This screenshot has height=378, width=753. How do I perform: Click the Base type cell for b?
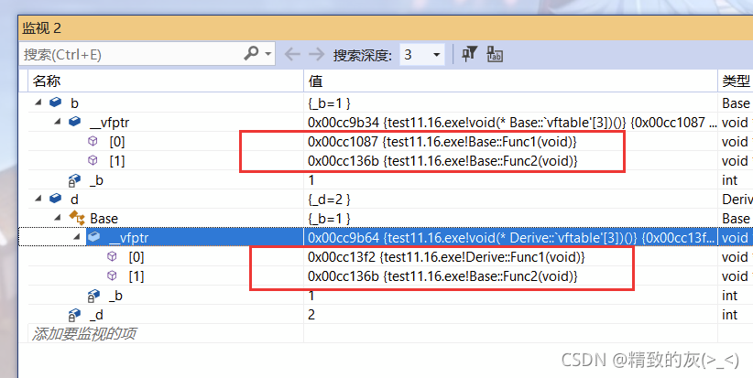click(x=736, y=103)
